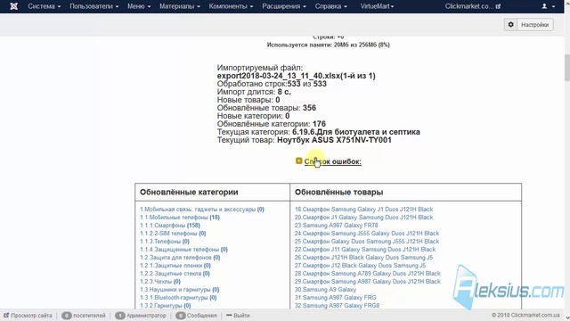
Task: Open product 31.Samsung A987 Galaxy FRG
Action: pos(335,297)
